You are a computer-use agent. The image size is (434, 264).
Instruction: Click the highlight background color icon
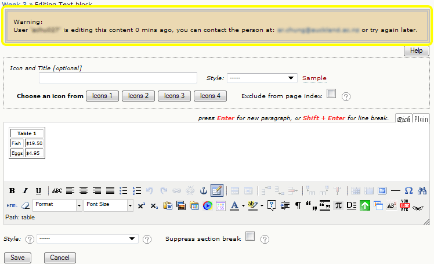tap(253, 205)
